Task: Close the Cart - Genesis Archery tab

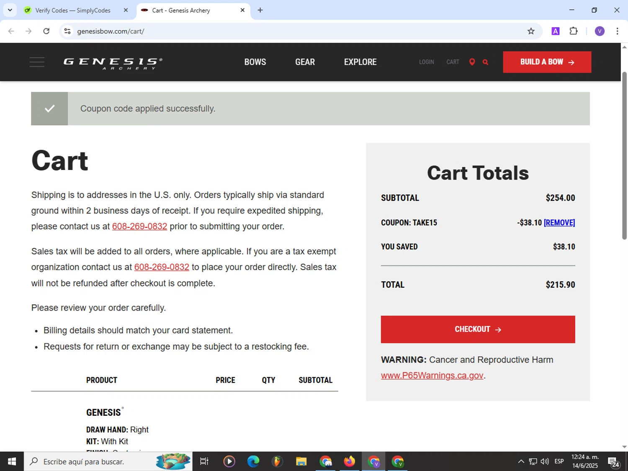Action: pos(242,10)
